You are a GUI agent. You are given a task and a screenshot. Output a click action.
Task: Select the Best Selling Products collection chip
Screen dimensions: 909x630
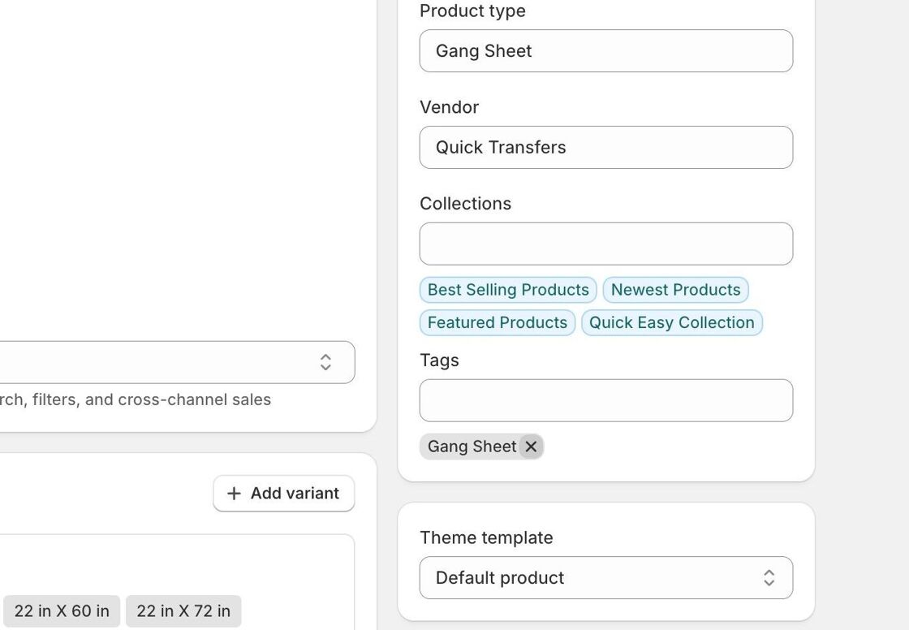pyautogui.click(x=508, y=290)
